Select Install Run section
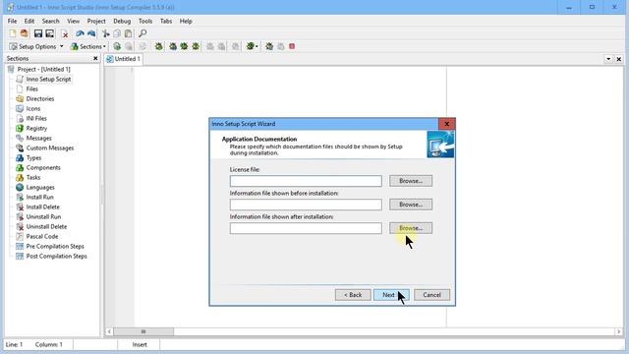Image resolution: width=629 pixels, height=354 pixels. pyautogui.click(x=39, y=197)
